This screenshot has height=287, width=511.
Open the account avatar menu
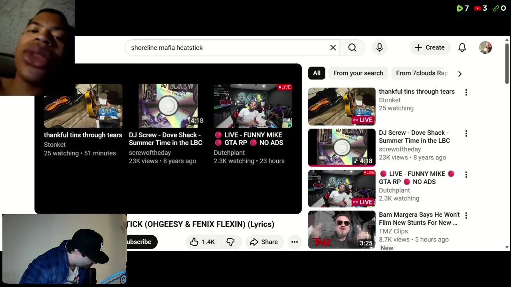tap(485, 47)
